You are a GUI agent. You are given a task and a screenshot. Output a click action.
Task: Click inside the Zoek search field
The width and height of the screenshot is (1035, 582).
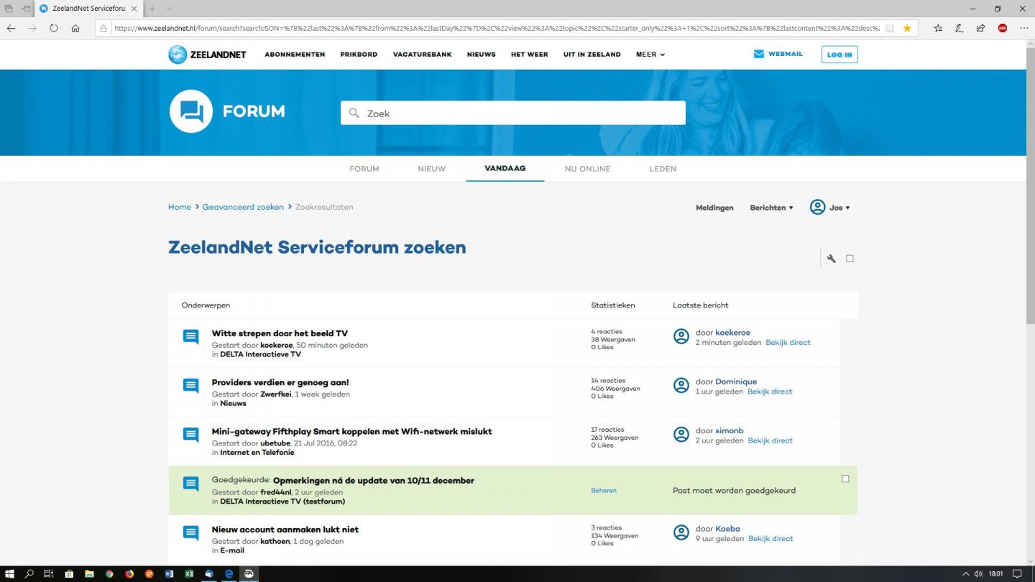(x=513, y=113)
